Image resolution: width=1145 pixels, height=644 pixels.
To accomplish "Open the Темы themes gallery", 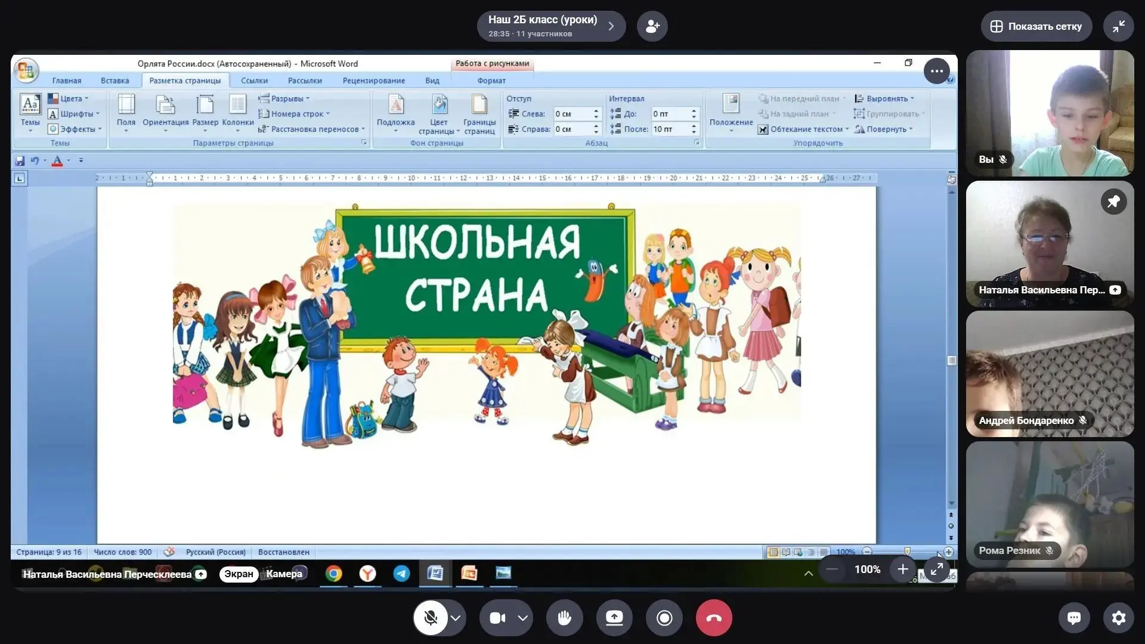I will click(x=30, y=112).
